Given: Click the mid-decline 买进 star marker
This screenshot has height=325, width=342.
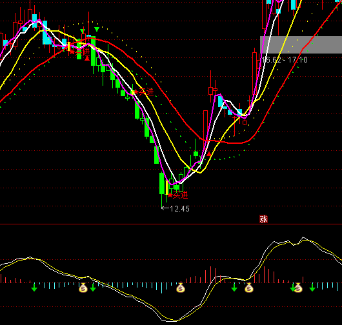Looking at the screenshot, I should coord(144,92).
